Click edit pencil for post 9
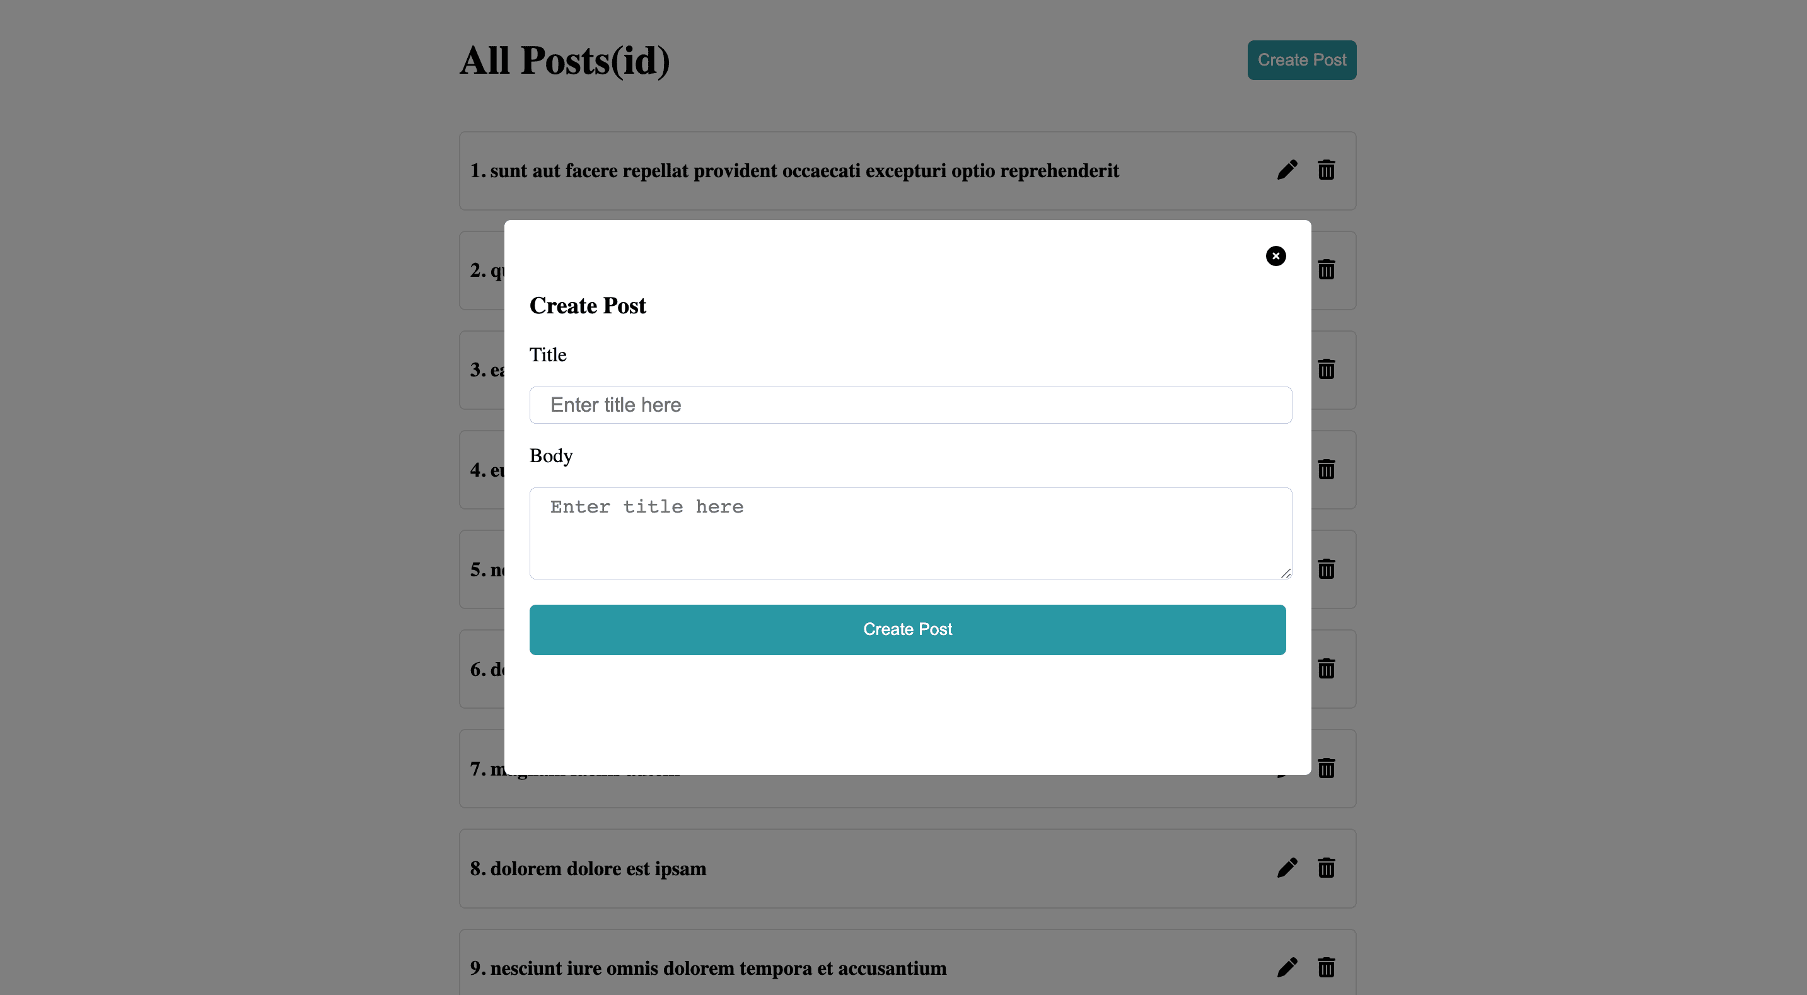 coord(1286,968)
